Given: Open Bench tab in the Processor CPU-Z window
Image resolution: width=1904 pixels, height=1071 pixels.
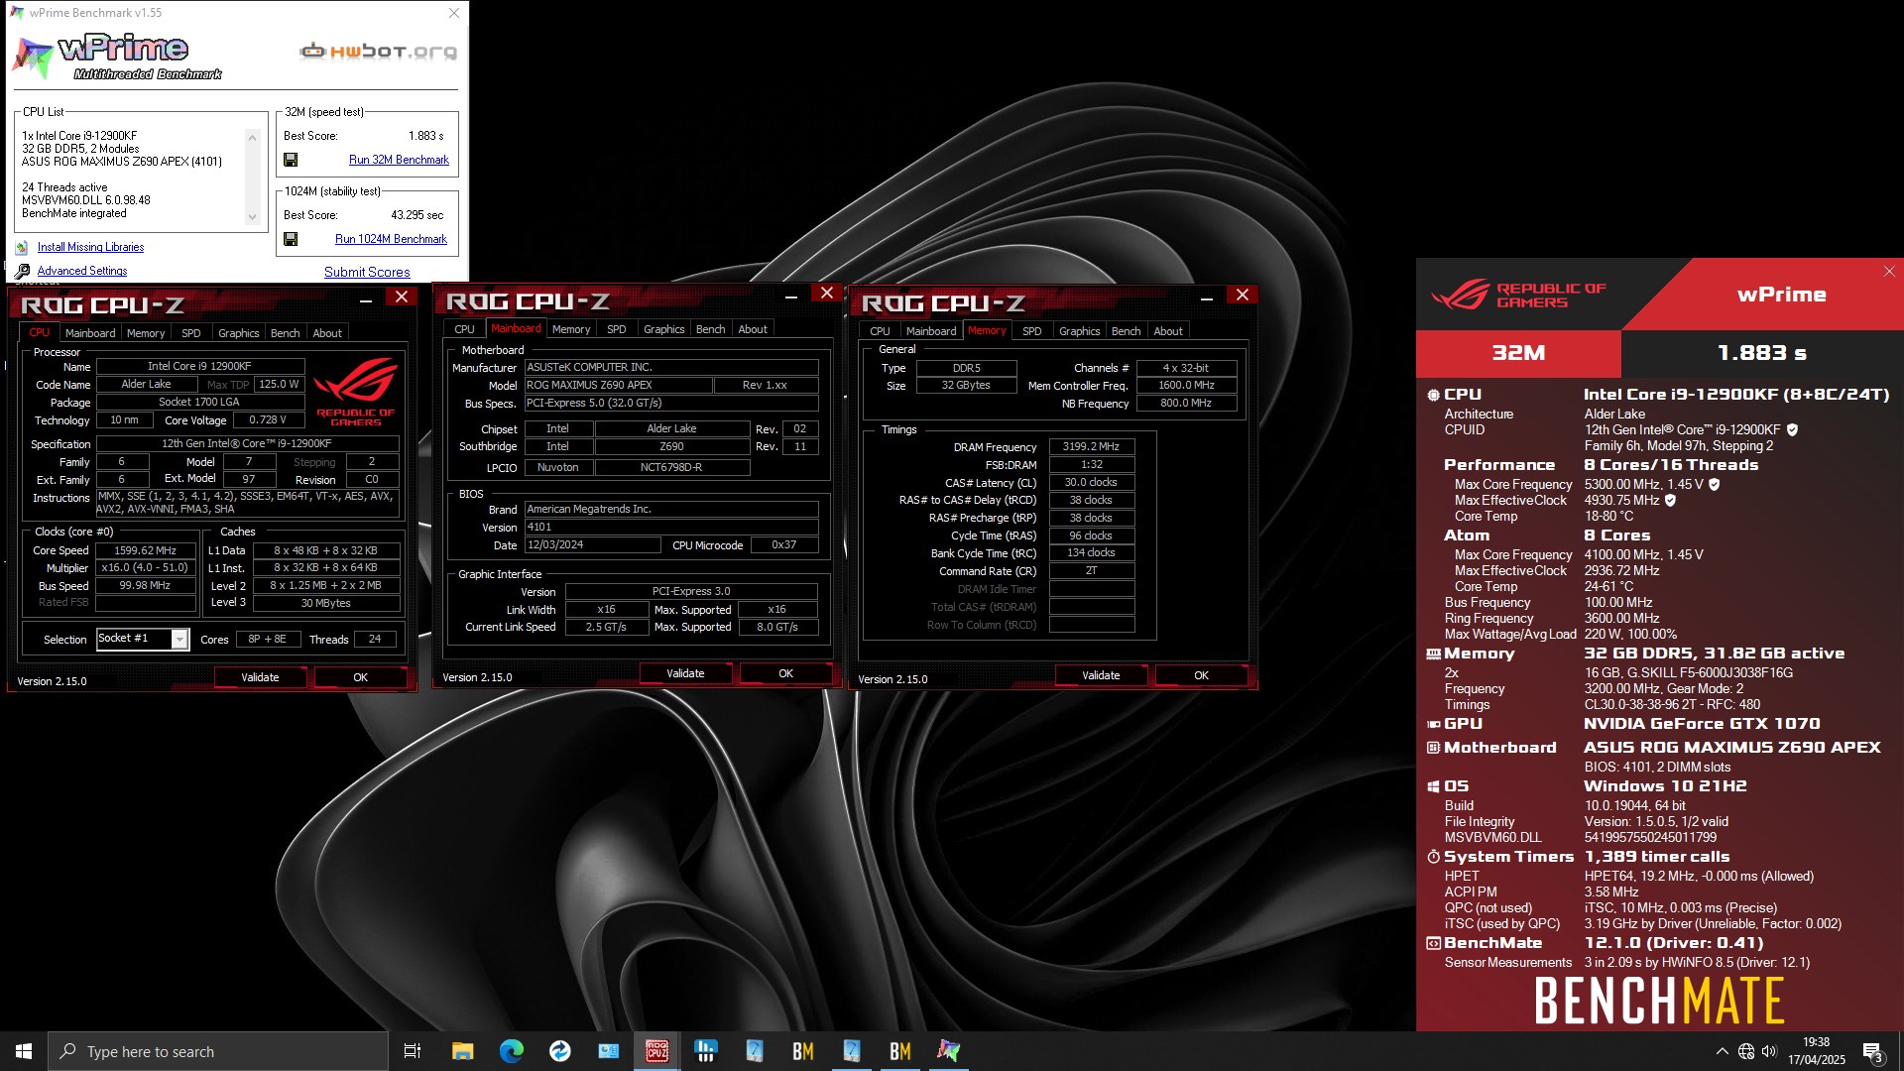Looking at the screenshot, I should click(285, 333).
